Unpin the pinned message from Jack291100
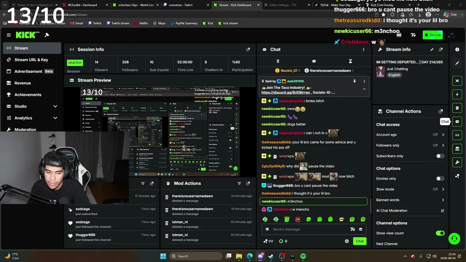This screenshot has height=262, width=466. (x=354, y=81)
